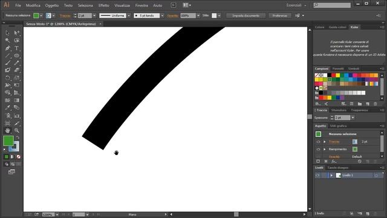Select the Eraser tool
387x218 pixels.
pyautogui.click(x=16, y=70)
